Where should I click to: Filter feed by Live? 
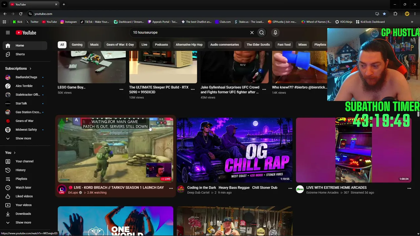[x=144, y=45]
